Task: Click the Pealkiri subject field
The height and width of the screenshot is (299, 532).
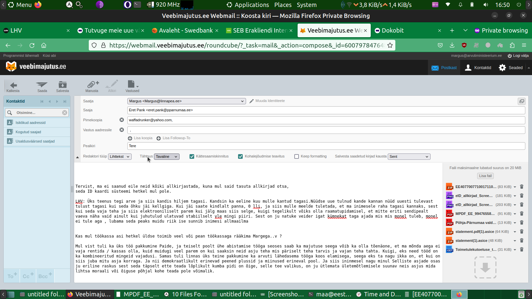Action: click(326, 146)
